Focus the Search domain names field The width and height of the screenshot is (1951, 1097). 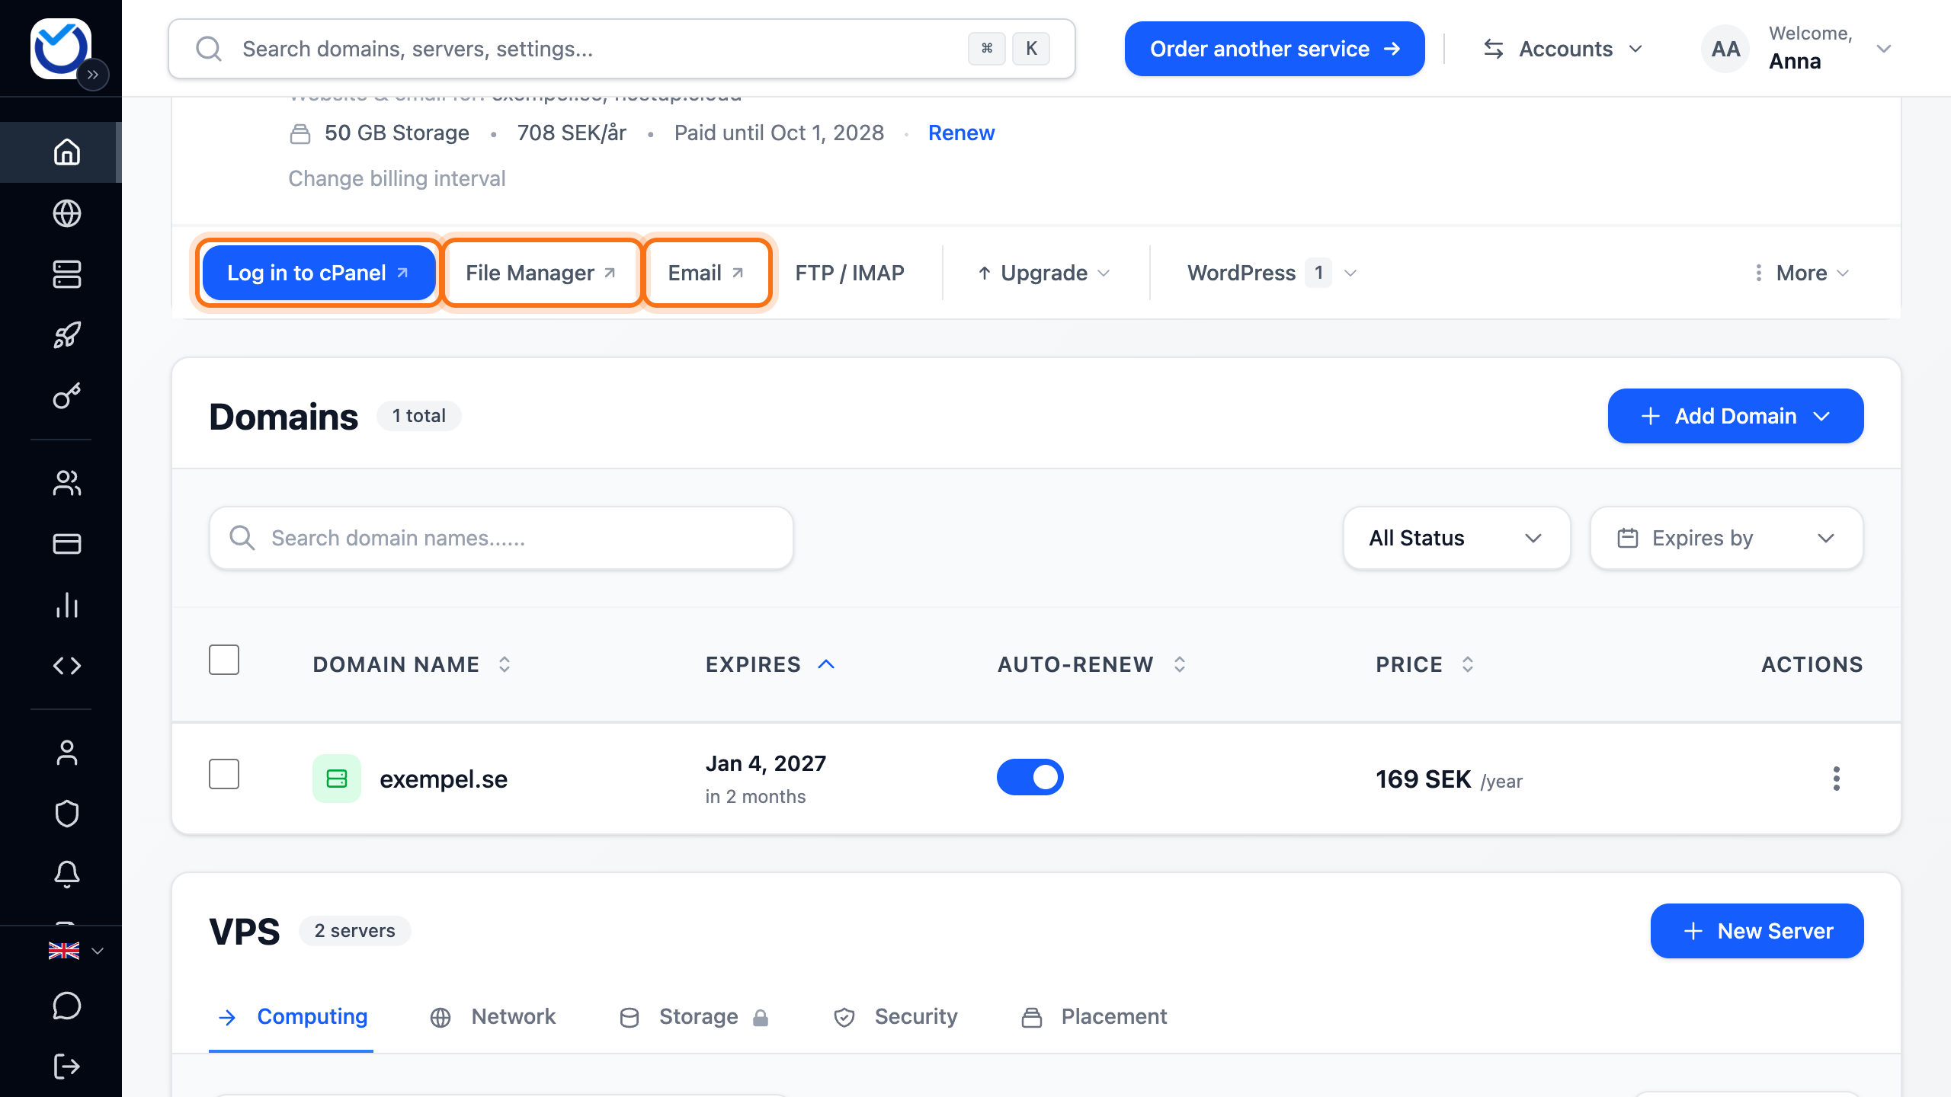click(x=501, y=538)
